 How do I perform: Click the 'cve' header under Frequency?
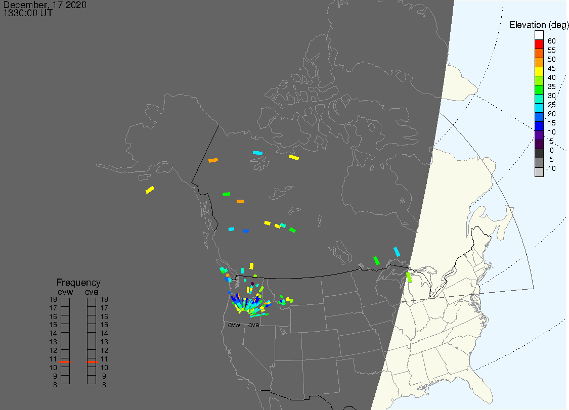(x=92, y=292)
